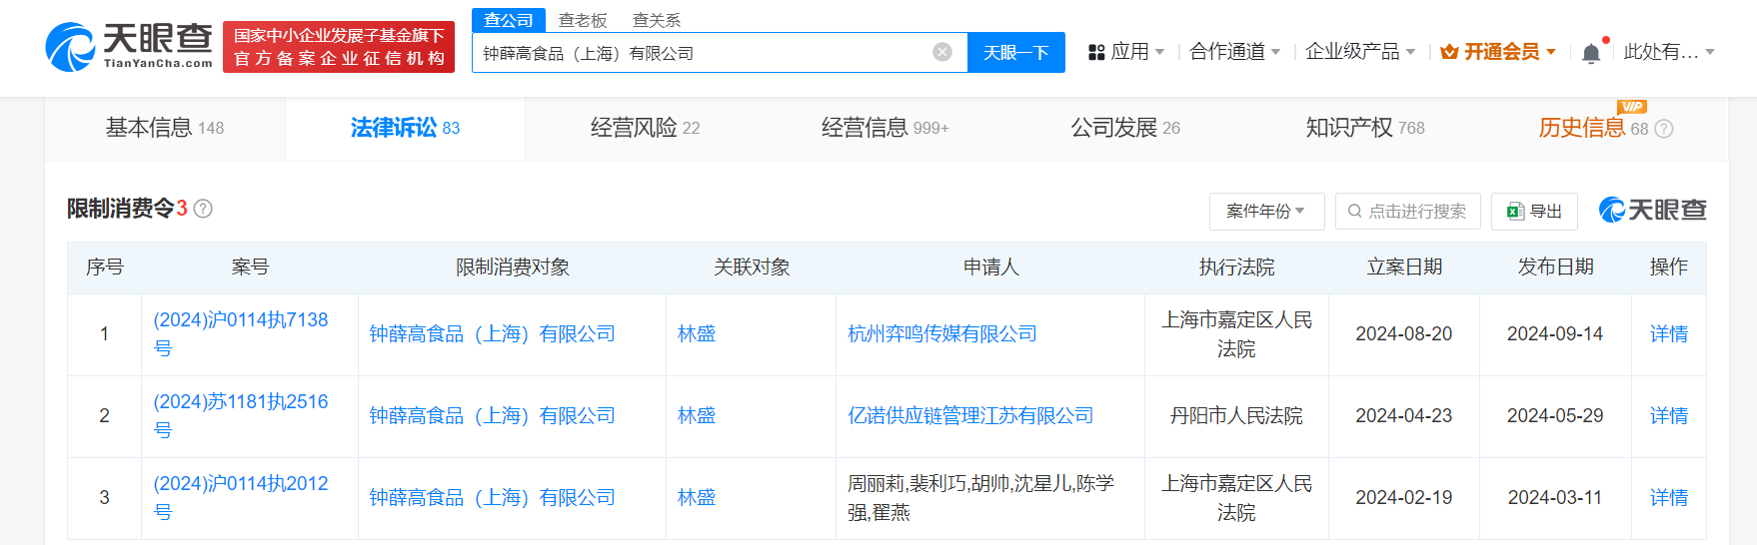1757x545 pixels.
Task: Open the 此处有… account dropdown
Action: pyautogui.click(x=1710, y=52)
